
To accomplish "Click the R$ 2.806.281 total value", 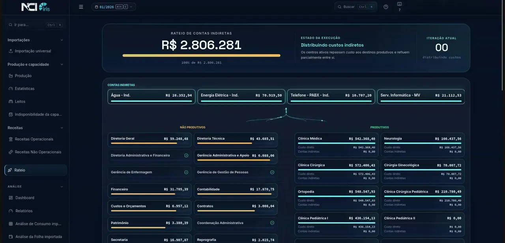I will pyautogui.click(x=201, y=45).
